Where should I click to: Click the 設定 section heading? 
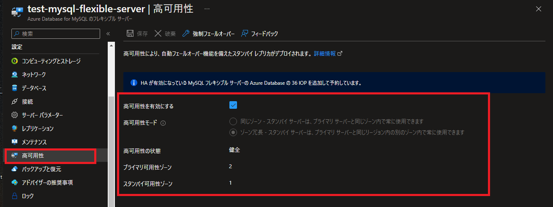[17, 47]
